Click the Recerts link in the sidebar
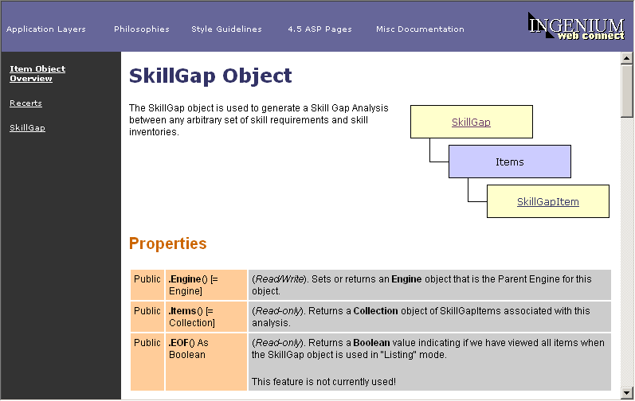 (25, 103)
